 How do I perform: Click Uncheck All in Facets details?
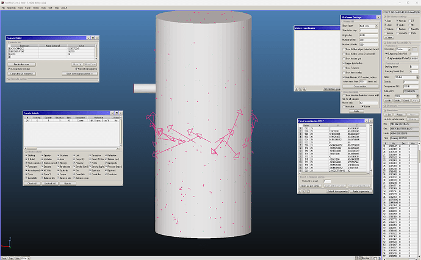pos(50,184)
